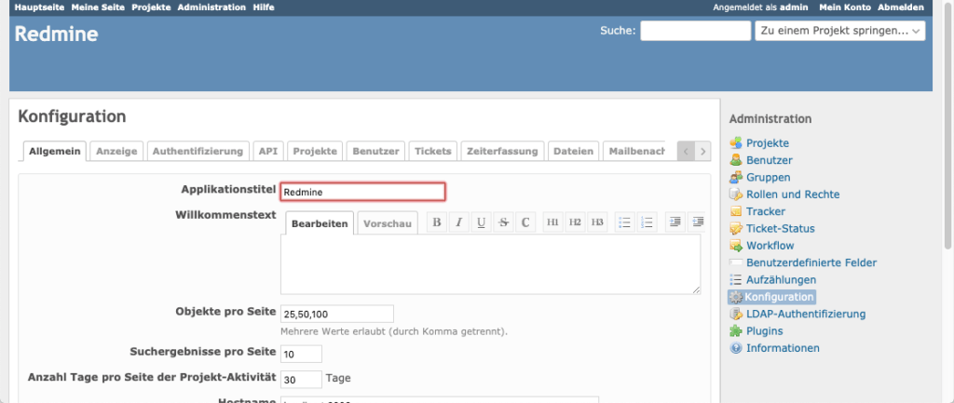
Task: Click the Objekte pro Seite field
Action: [x=337, y=314]
